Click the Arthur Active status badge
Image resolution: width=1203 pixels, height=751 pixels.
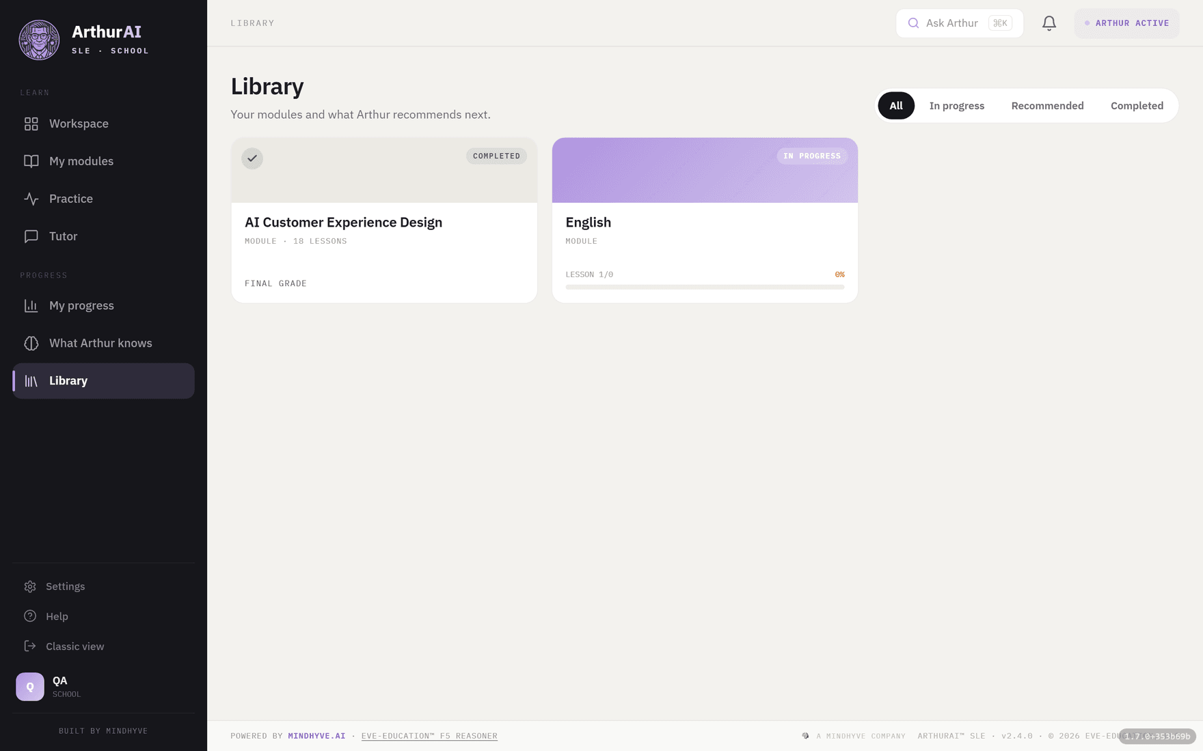[1127, 23]
